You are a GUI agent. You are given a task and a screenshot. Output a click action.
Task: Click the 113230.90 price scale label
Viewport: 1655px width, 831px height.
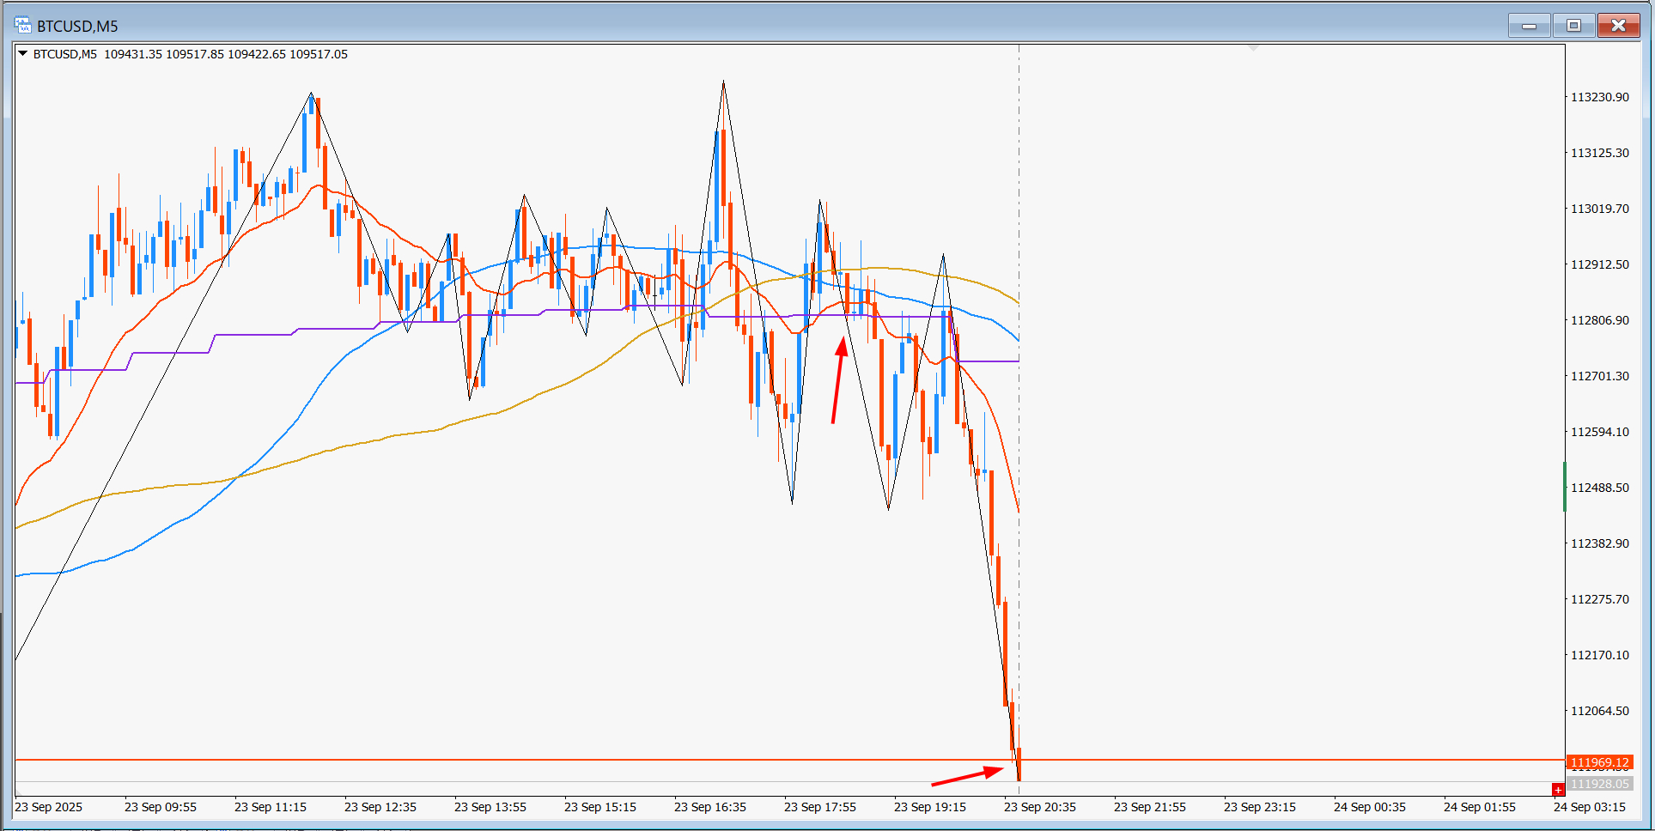(x=1599, y=97)
